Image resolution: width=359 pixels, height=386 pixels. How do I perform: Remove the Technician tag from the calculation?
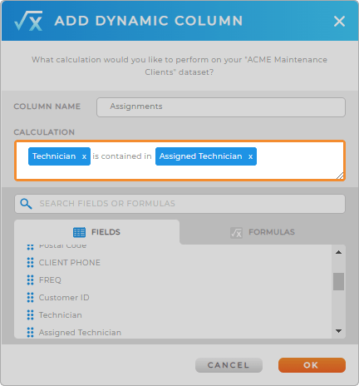[84, 156]
